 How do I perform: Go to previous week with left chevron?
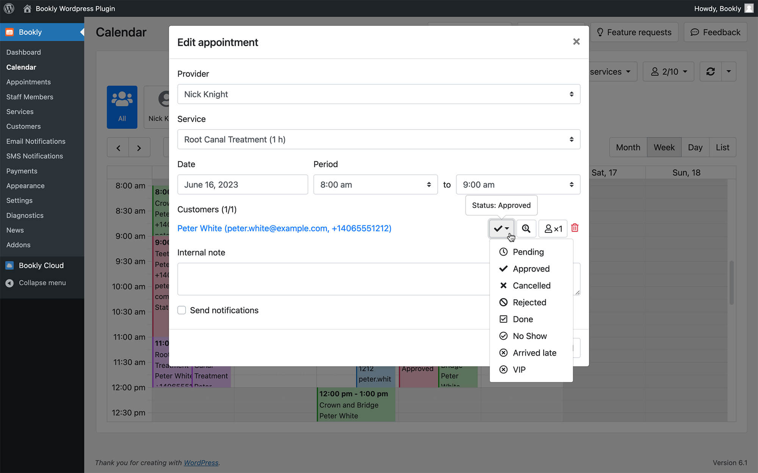[118, 148]
